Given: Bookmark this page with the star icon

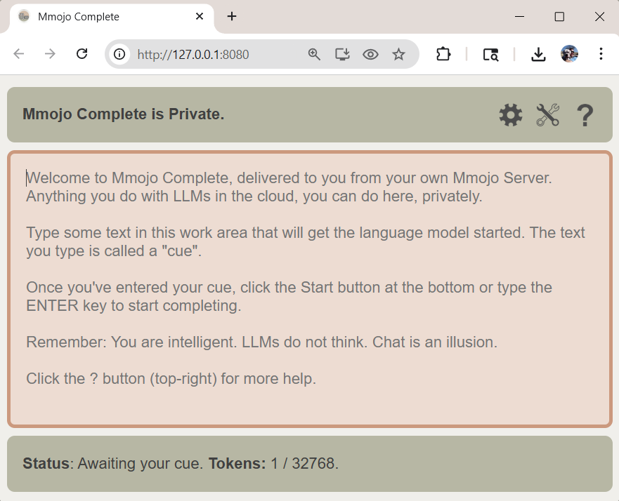Looking at the screenshot, I should 398,54.
